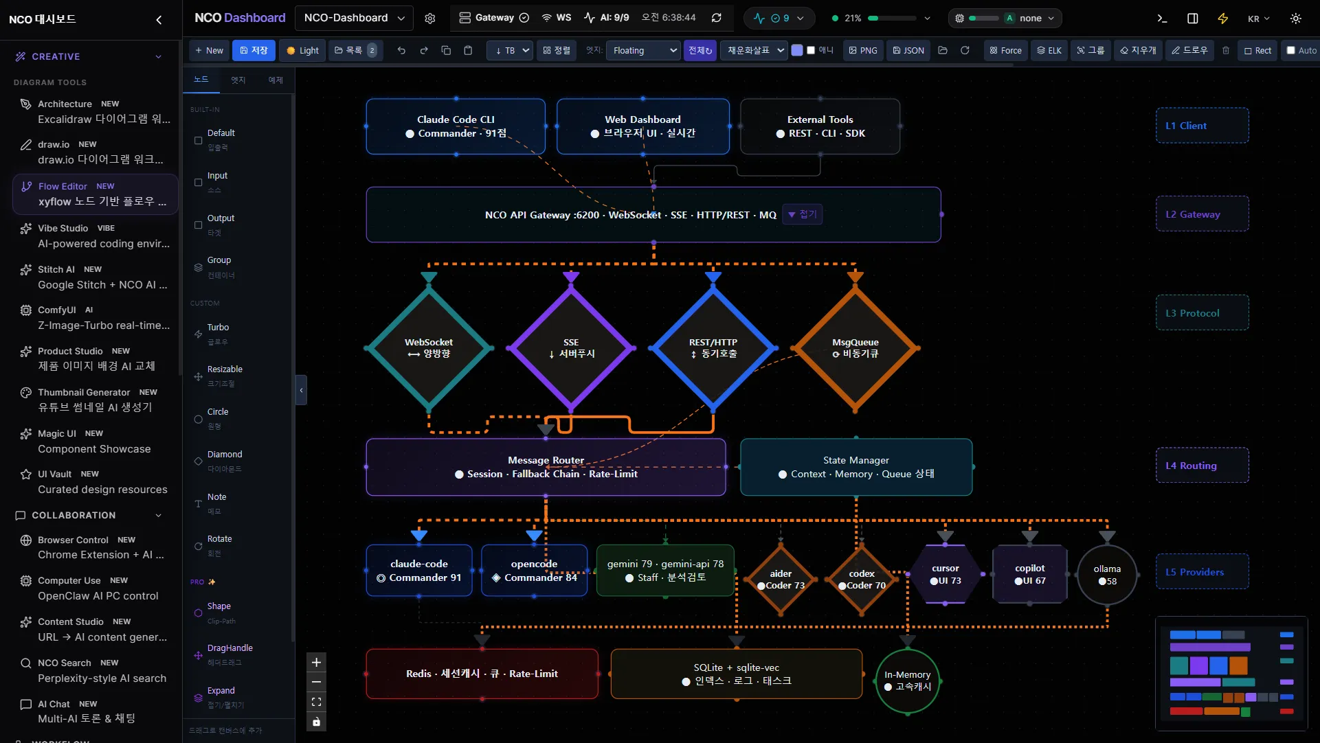
Task: Select the Diamond node type
Action: pyautogui.click(x=238, y=461)
